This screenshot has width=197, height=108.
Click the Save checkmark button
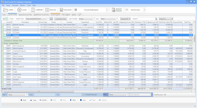[x=92, y=100]
